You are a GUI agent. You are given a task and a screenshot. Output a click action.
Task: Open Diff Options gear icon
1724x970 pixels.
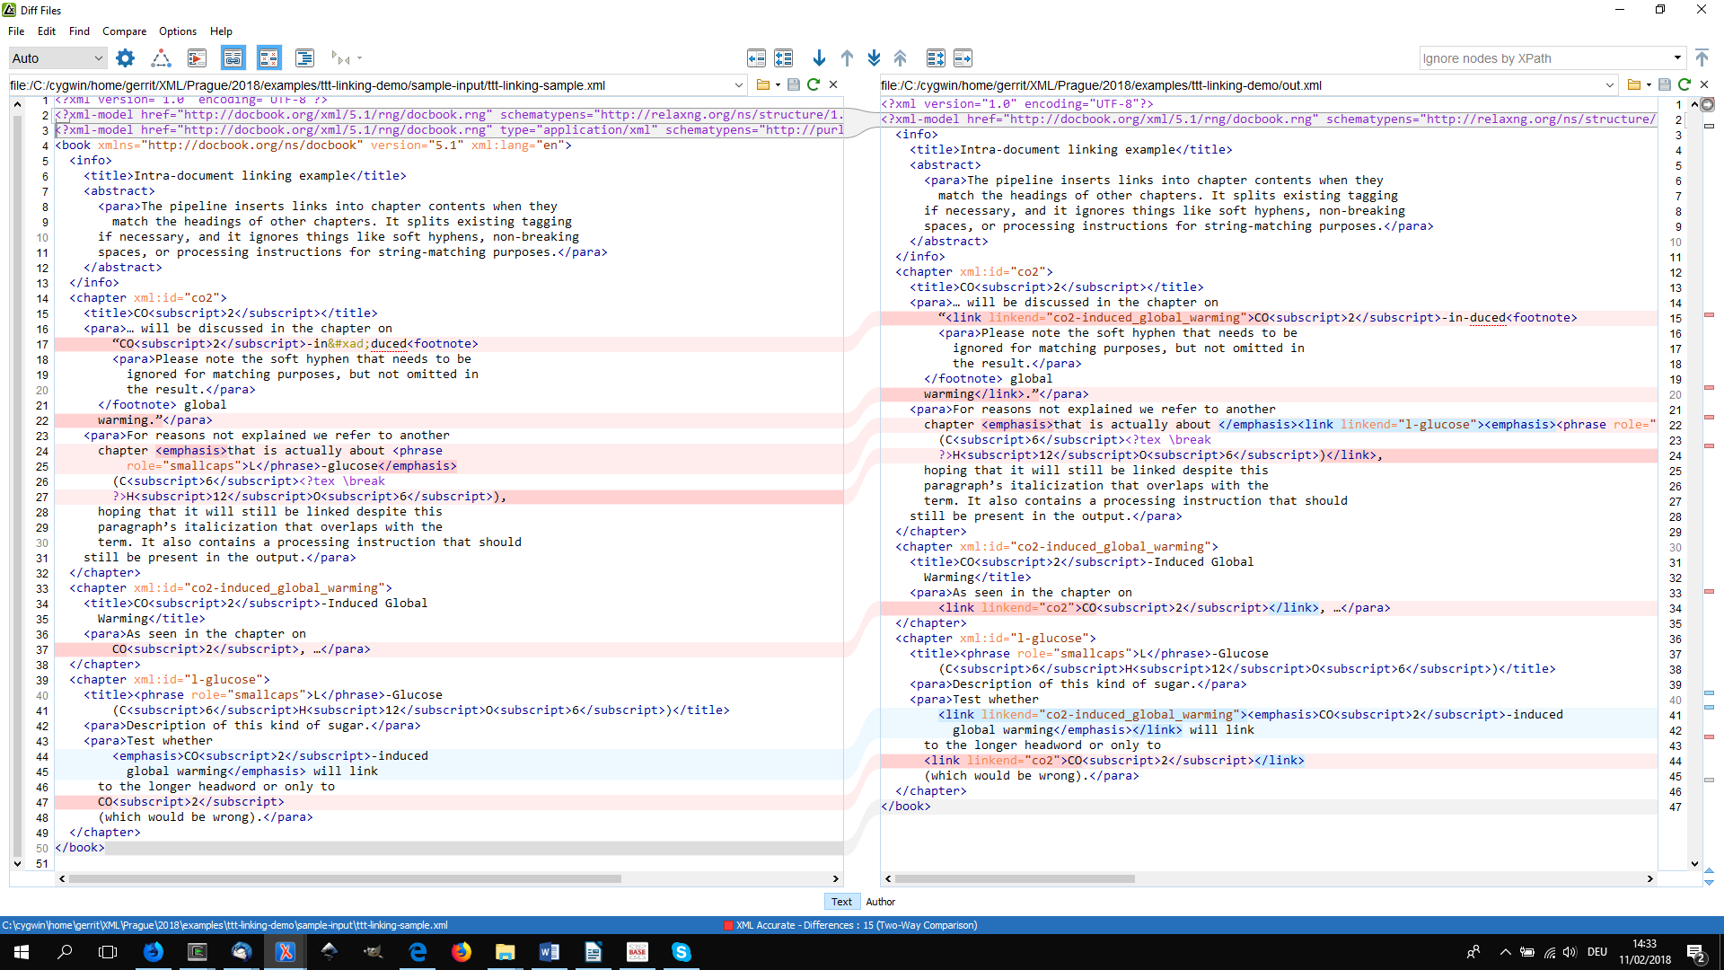(x=126, y=58)
